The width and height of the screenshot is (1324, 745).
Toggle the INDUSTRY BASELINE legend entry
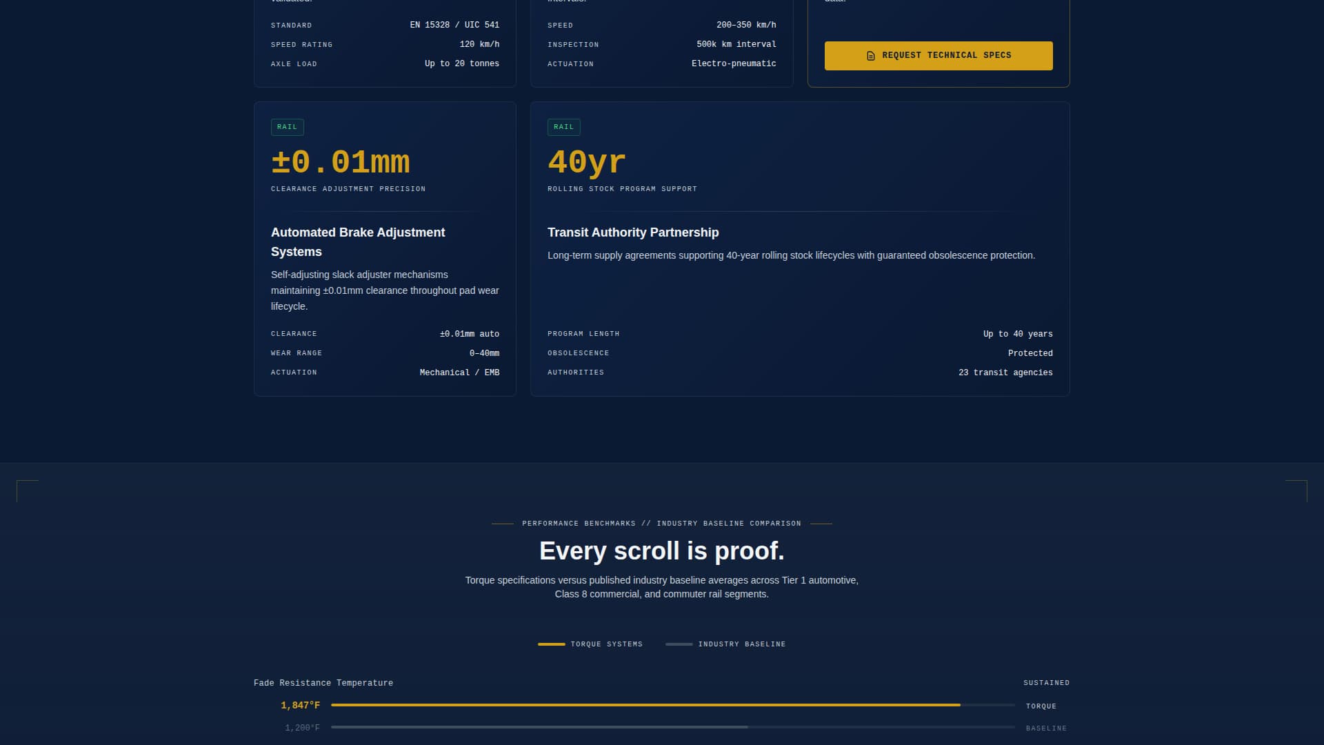click(725, 644)
